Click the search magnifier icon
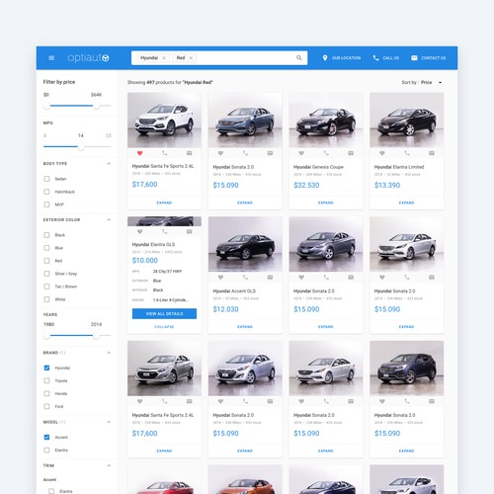This screenshot has height=494, width=494. 299,58
